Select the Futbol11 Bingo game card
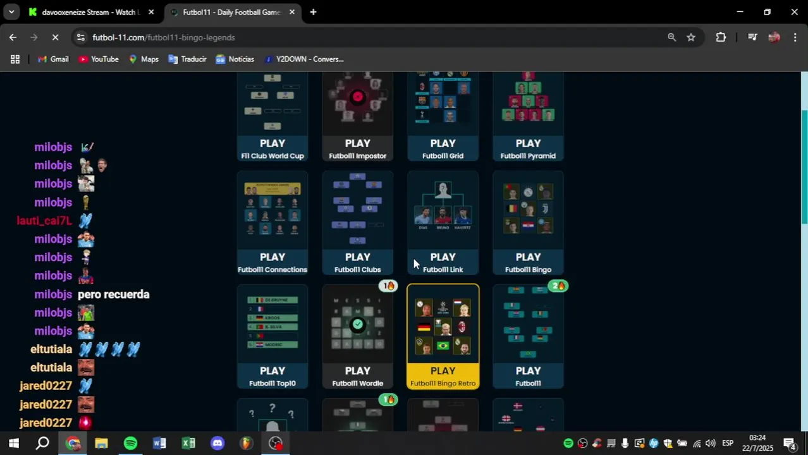808x455 pixels. tap(528, 223)
